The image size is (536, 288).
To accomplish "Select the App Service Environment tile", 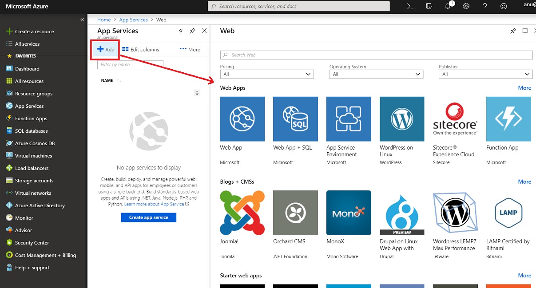I will tap(349, 119).
